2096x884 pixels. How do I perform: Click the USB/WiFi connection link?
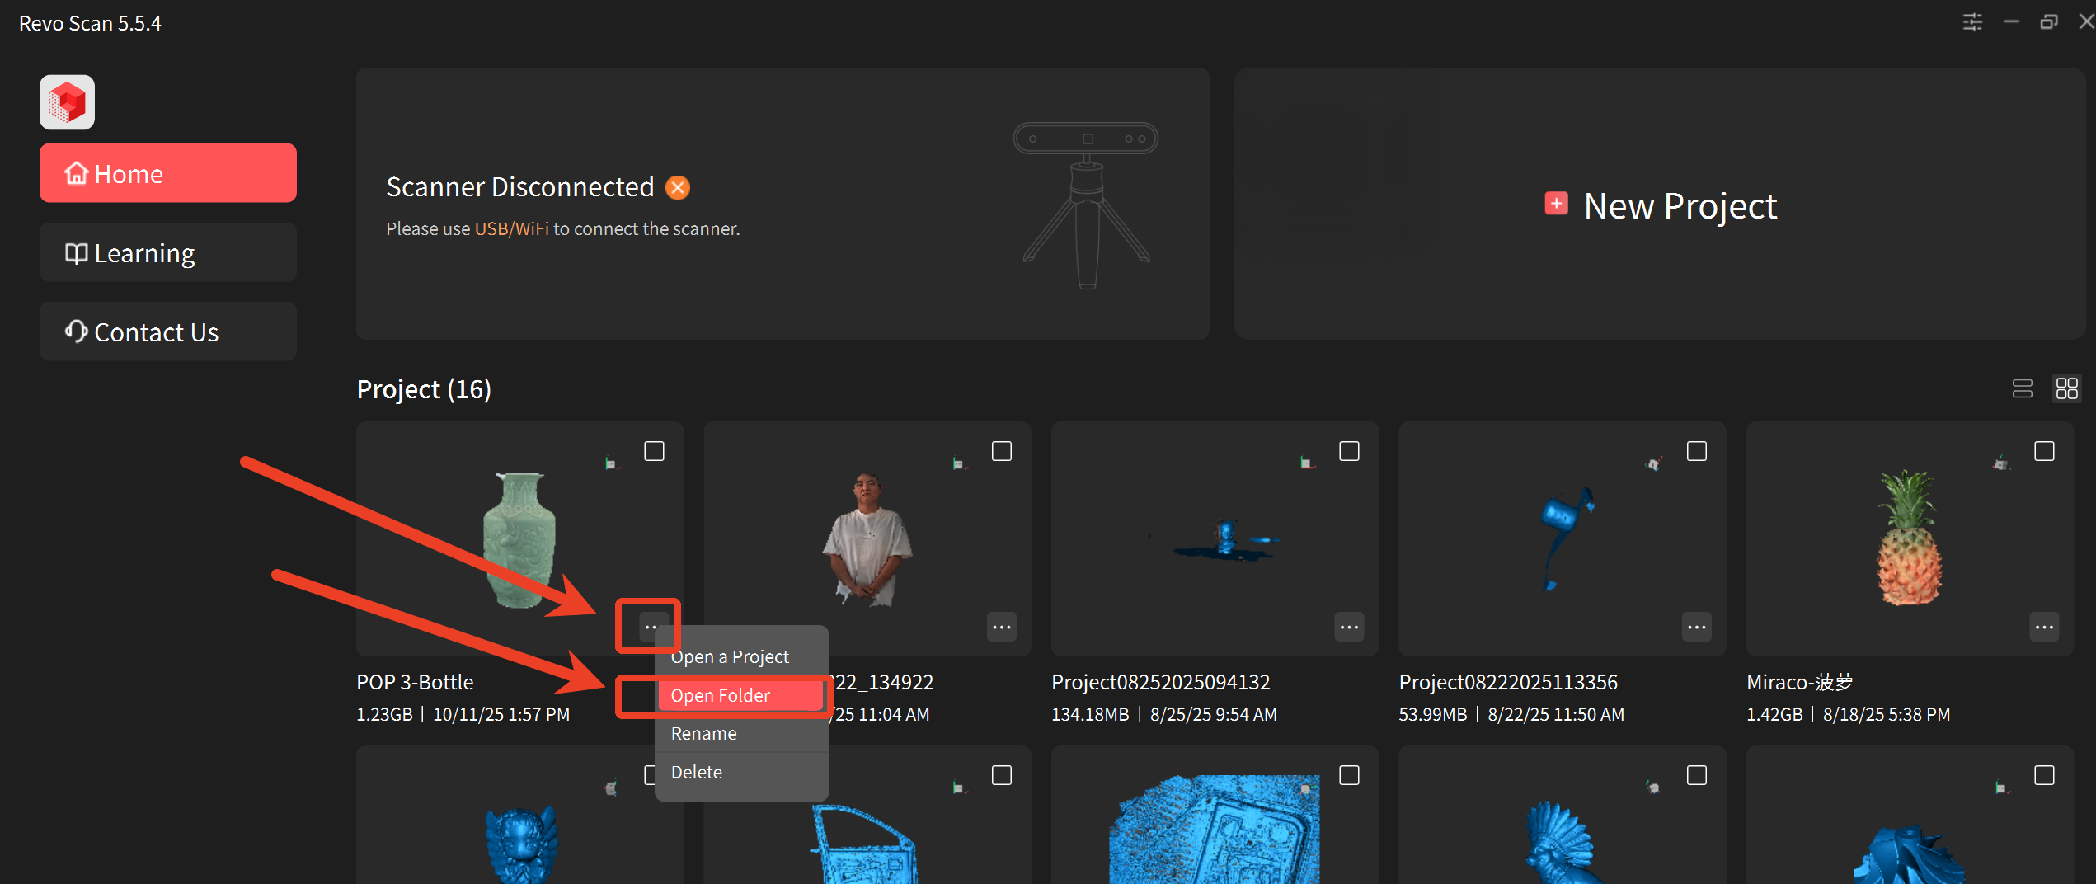click(510, 228)
